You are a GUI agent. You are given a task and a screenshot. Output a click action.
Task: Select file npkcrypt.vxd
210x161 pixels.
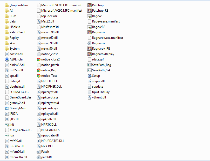coord(48,103)
